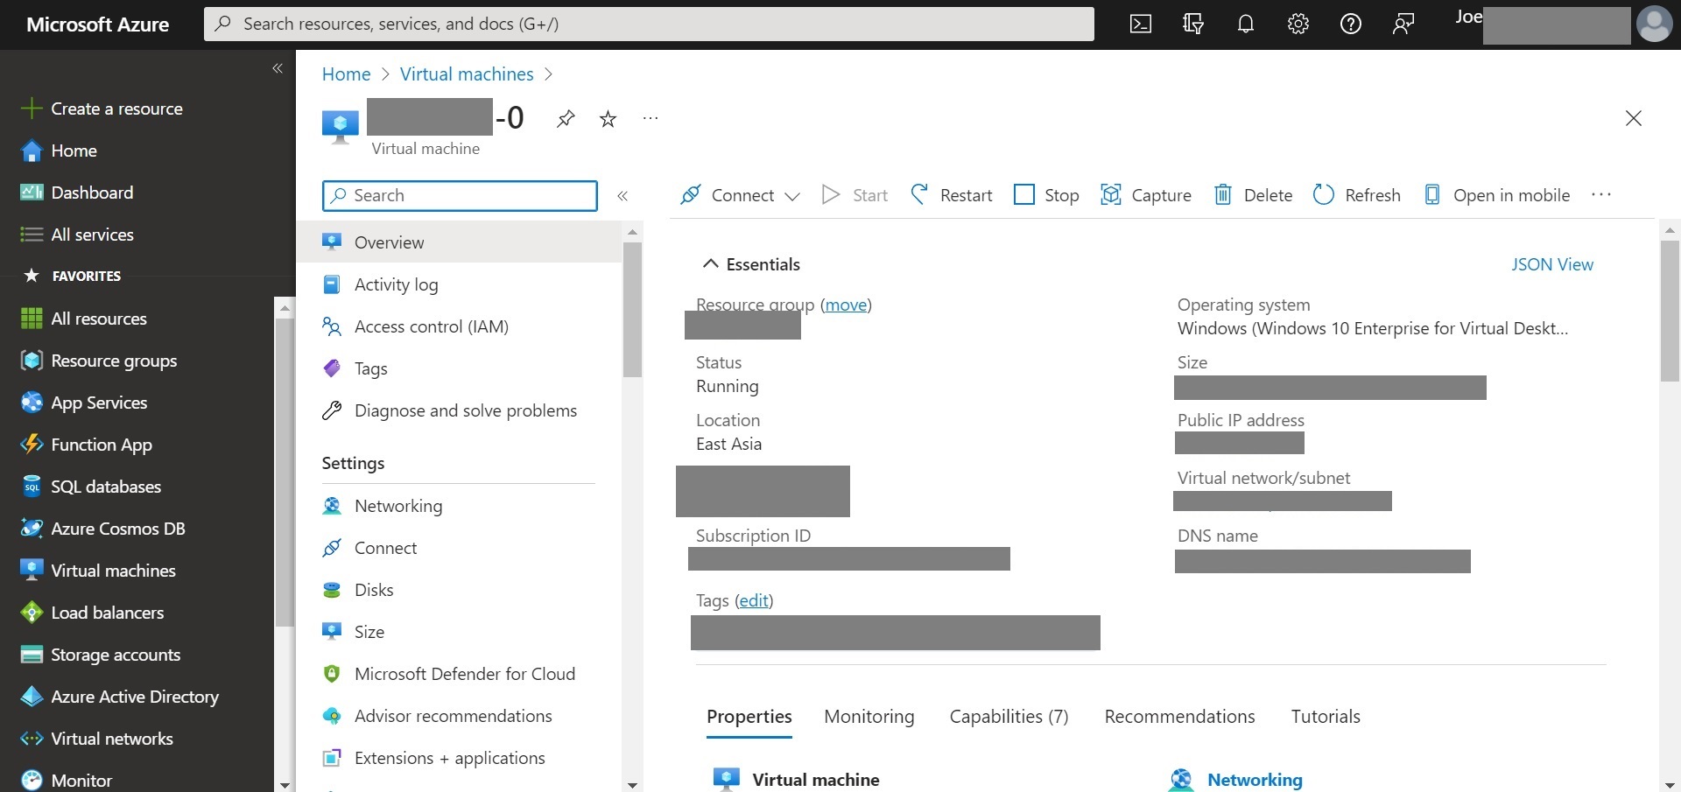Open Disks settings for the VM
The width and height of the screenshot is (1681, 792).
374,589
